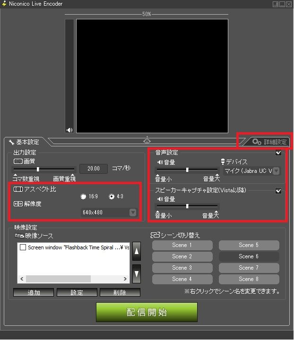Viewport: 294px width, 340px height.
Task: Click the wrench icon on 基本設定 tab
Action: click(x=11, y=142)
